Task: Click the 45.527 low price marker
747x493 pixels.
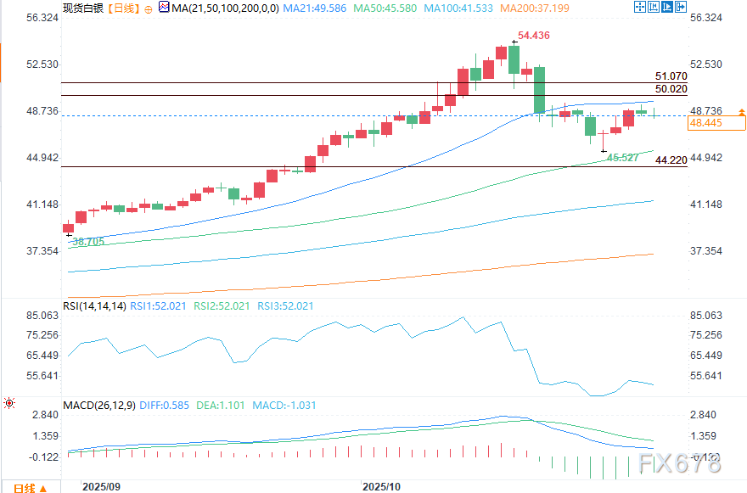Action: (623, 158)
